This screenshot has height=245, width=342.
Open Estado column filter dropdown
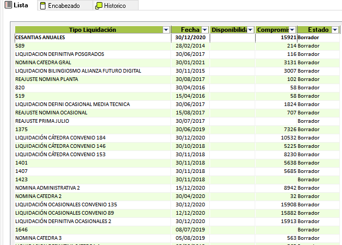(x=335, y=30)
